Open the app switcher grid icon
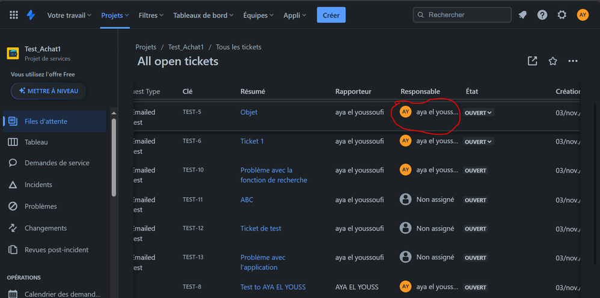 click(x=14, y=15)
